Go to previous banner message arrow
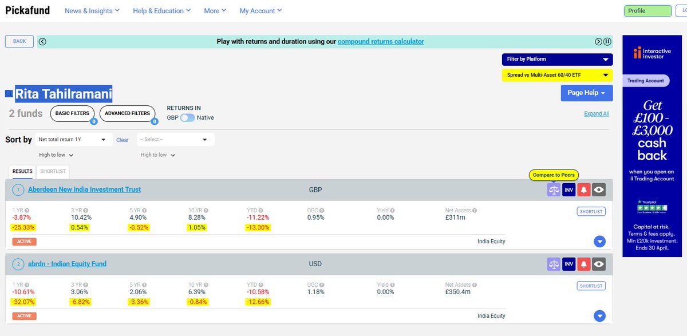Viewport: 687px width, 336px height. (x=43, y=41)
